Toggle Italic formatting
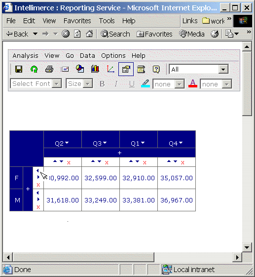This screenshot has height=277, width=255. [x=116, y=84]
